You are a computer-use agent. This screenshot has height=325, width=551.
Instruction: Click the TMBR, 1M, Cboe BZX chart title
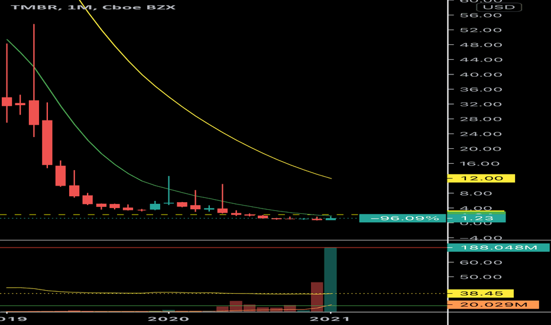93,7
